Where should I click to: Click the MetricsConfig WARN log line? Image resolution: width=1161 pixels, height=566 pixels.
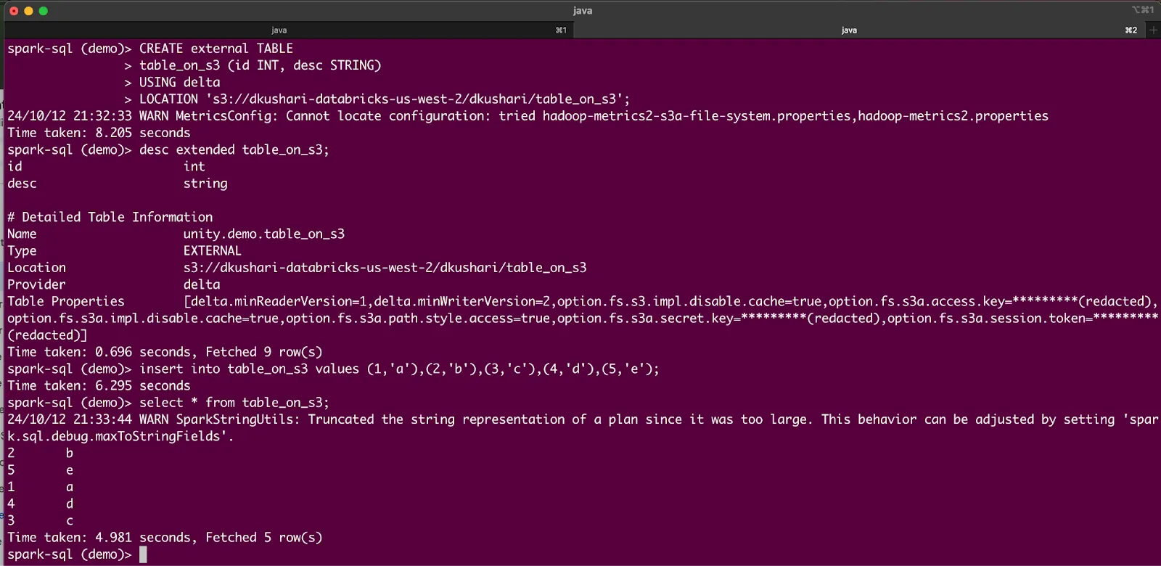[528, 116]
